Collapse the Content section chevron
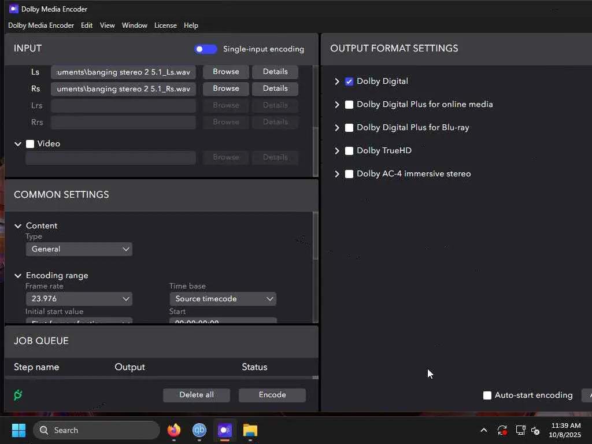This screenshot has height=444, width=592. pos(18,226)
